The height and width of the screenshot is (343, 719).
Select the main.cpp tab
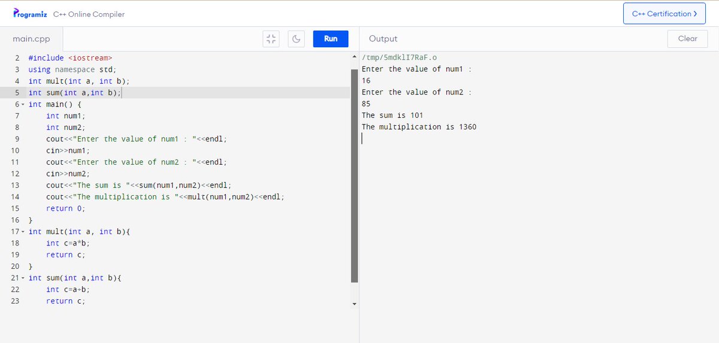31,39
